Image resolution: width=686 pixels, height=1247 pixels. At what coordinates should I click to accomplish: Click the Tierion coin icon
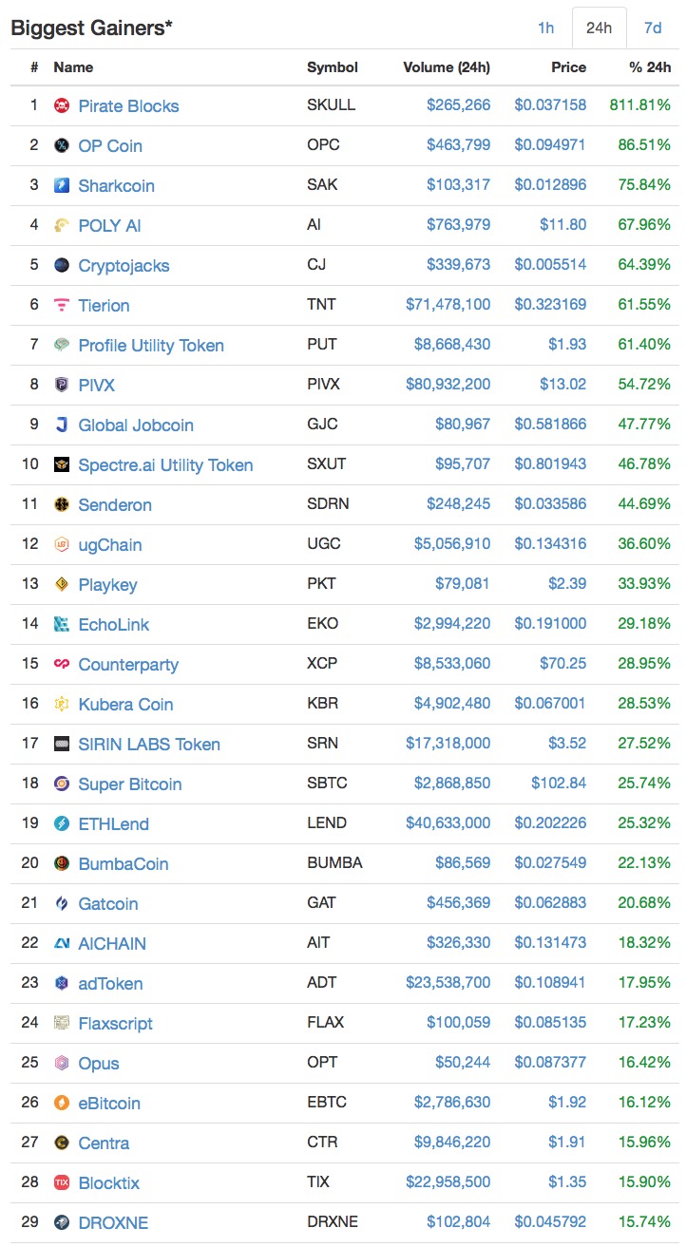click(x=62, y=305)
